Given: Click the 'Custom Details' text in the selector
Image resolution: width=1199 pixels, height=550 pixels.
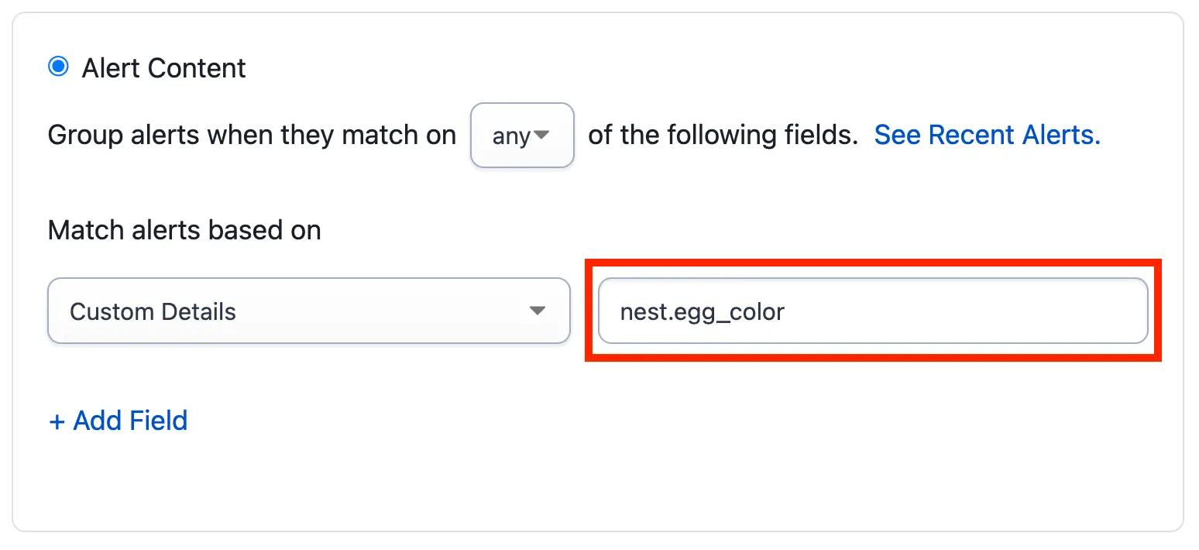Looking at the screenshot, I should 153,311.
